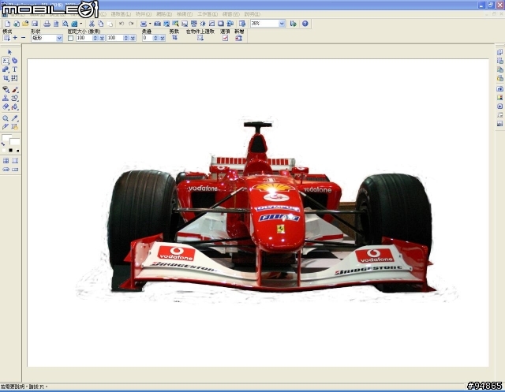Click the Open folder icon
This screenshot has width=505, height=392.
point(25,24)
